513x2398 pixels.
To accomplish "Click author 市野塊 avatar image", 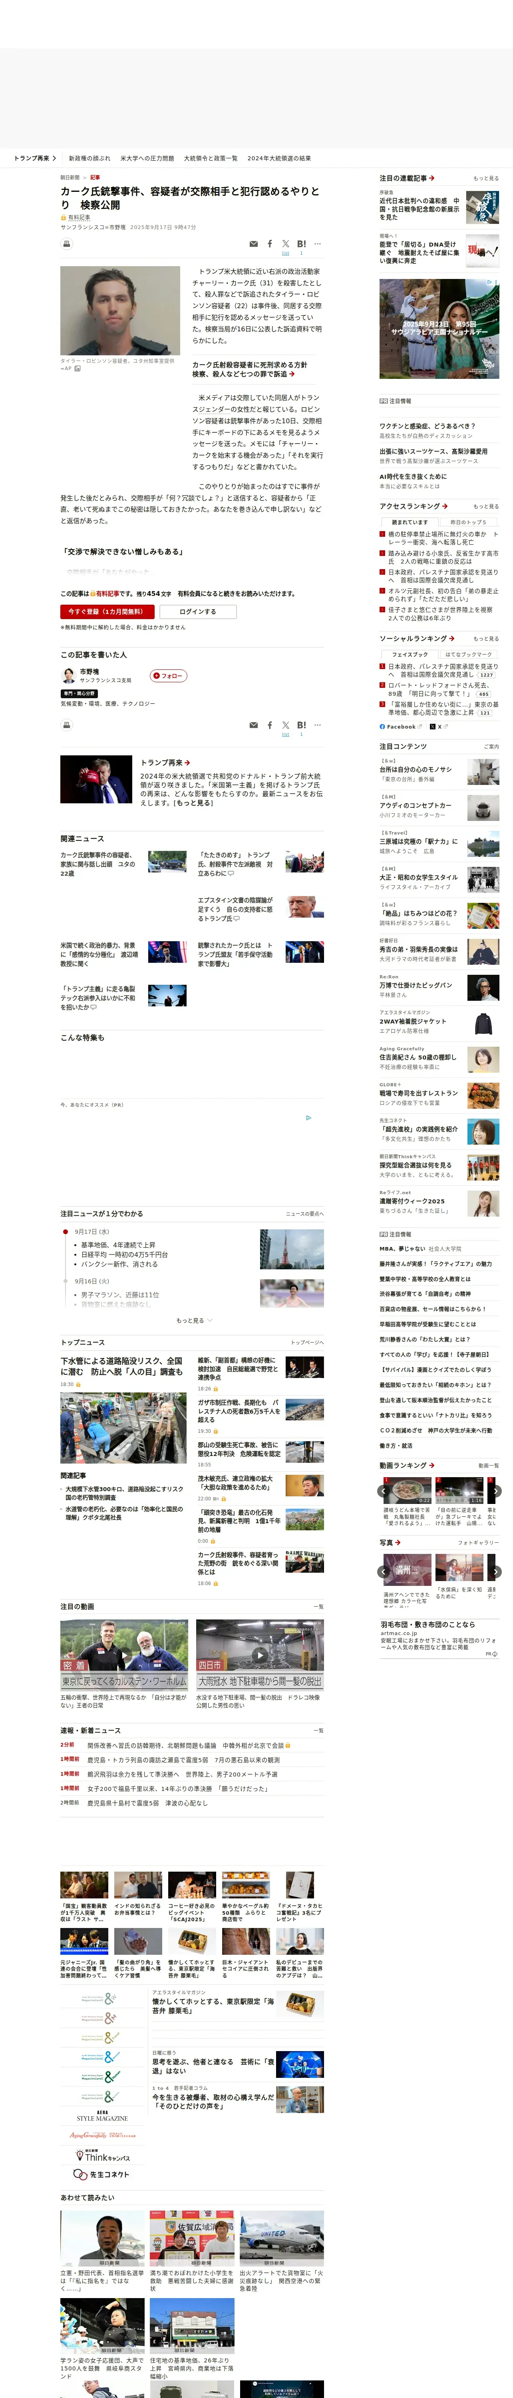I will (x=68, y=675).
